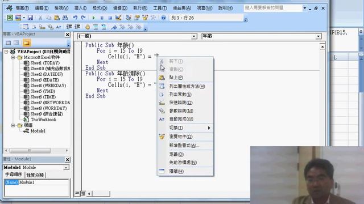The height and width of the screenshot is (204, 364).
Task: Select Sheet2 (DATEDIF) in project tree
Action: click(47, 74)
